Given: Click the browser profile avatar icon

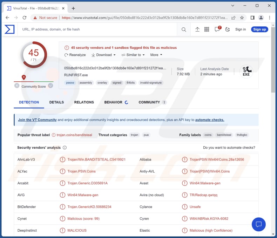Looking at the screenshot, I should [x=261, y=18].
